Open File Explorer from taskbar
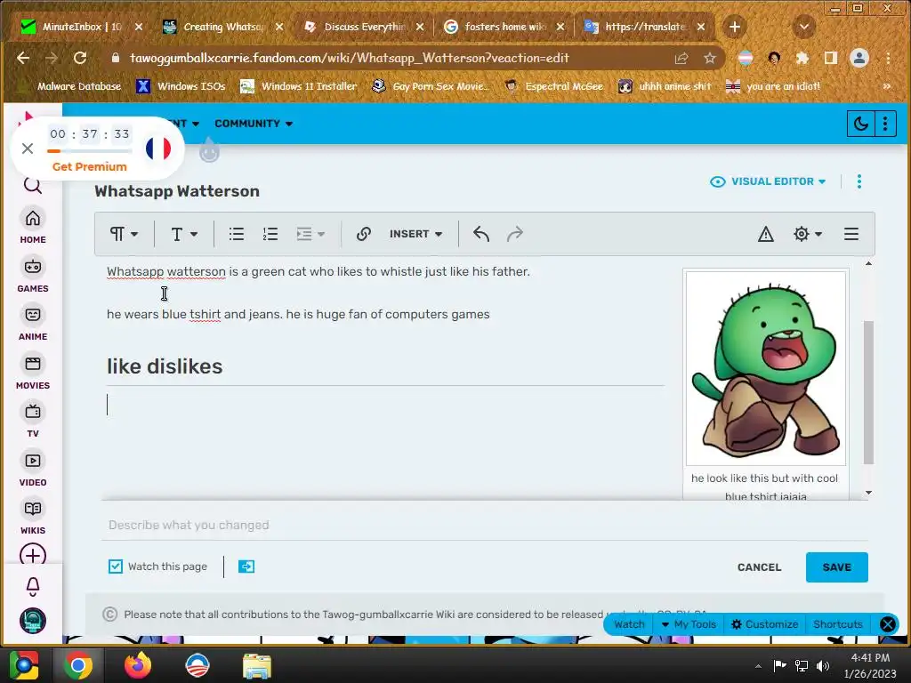Image resolution: width=911 pixels, height=683 pixels. pyautogui.click(x=257, y=665)
